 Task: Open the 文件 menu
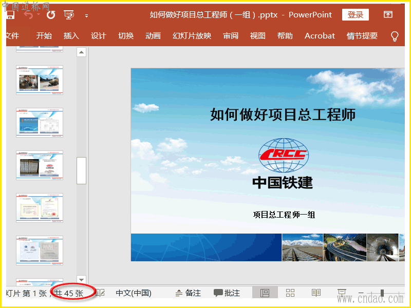coord(12,35)
